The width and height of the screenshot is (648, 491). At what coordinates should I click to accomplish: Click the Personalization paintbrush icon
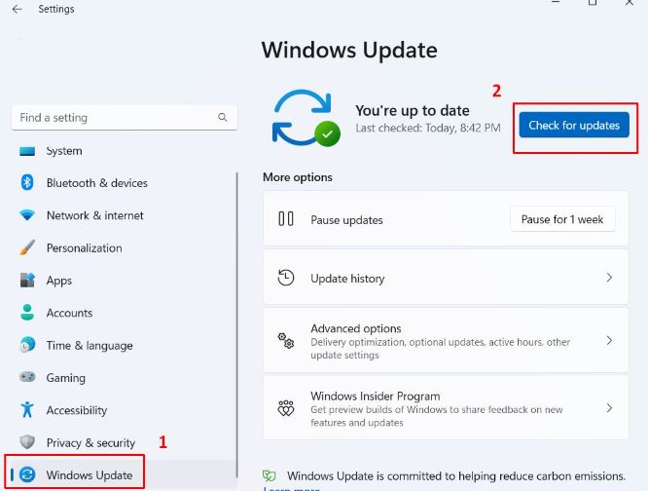[27, 247]
